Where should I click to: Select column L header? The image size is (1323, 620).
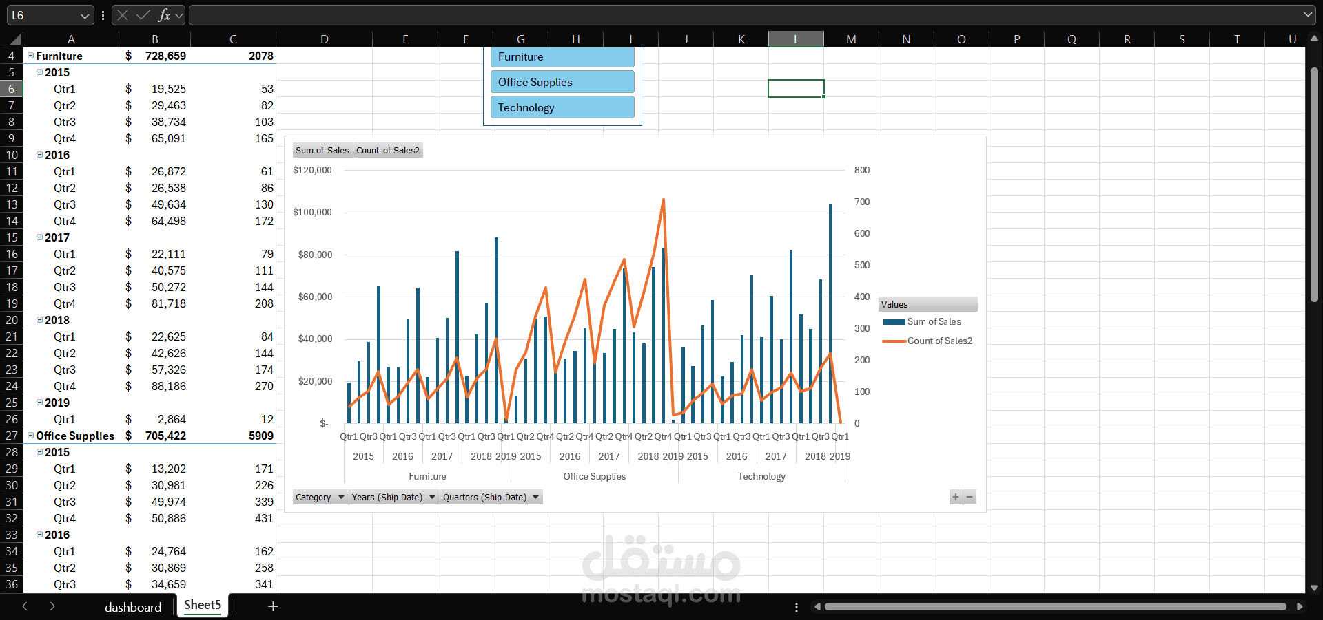click(796, 39)
